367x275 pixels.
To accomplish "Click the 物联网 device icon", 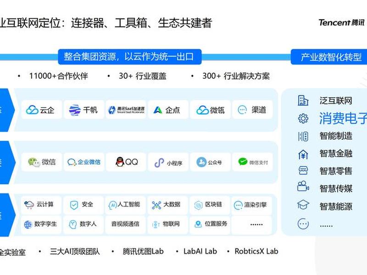I will (156, 225).
